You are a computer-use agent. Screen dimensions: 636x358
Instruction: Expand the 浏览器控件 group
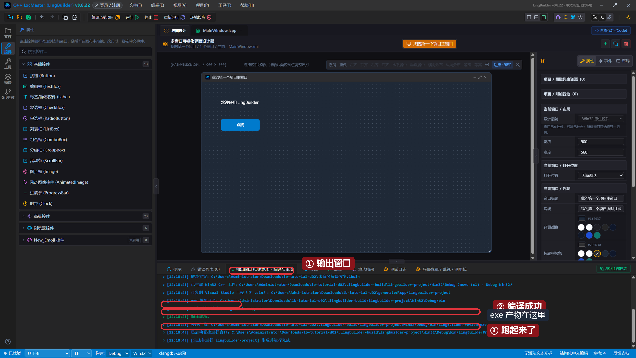[85, 228]
